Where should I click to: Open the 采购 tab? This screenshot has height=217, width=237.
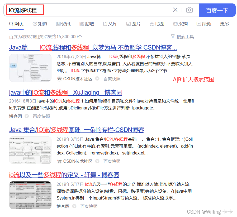click(181, 24)
